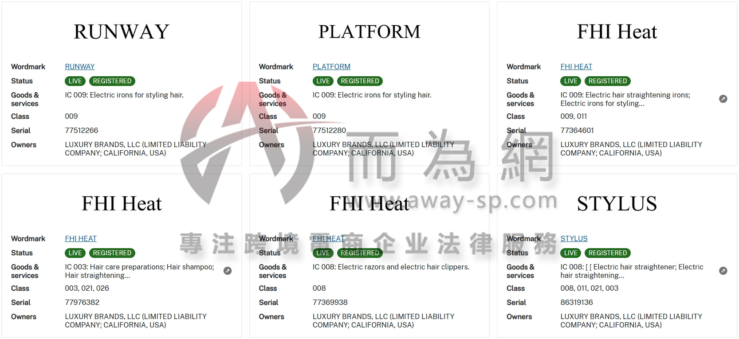Screen dimensions: 739x339
Task: Click LIVE badge on RUNWAY card
Action: [75, 81]
